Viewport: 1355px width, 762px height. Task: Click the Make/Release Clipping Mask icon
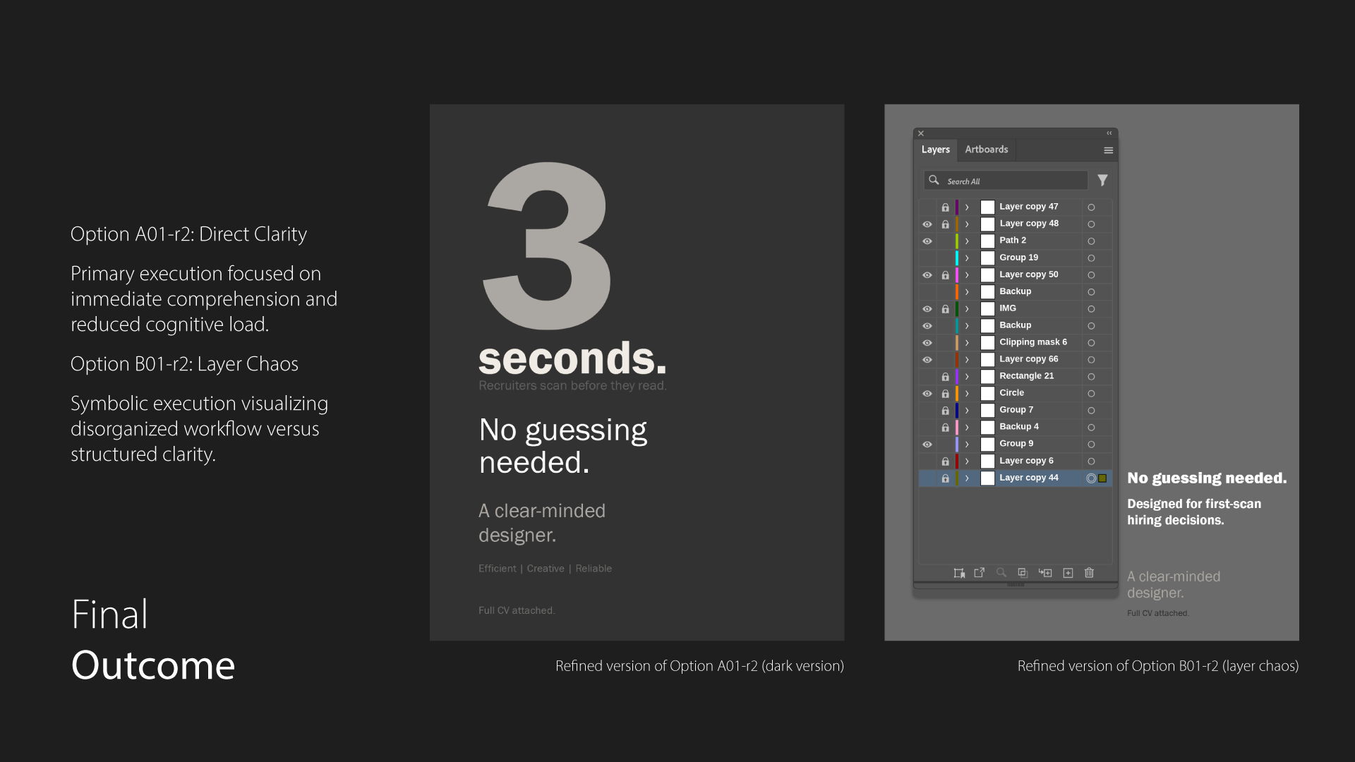tap(1022, 573)
